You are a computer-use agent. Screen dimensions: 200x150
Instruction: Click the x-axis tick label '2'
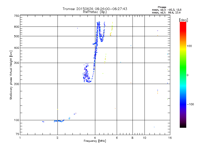tap(57, 138)
